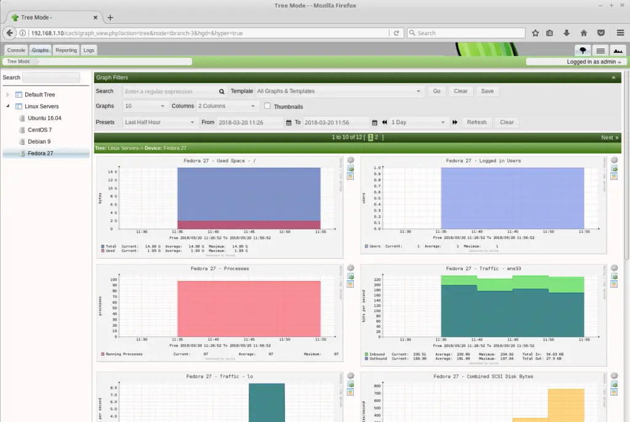Image resolution: width=630 pixels, height=422 pixels.
Task: Go to Next page of graphs
Action: [x=610, y=138]
